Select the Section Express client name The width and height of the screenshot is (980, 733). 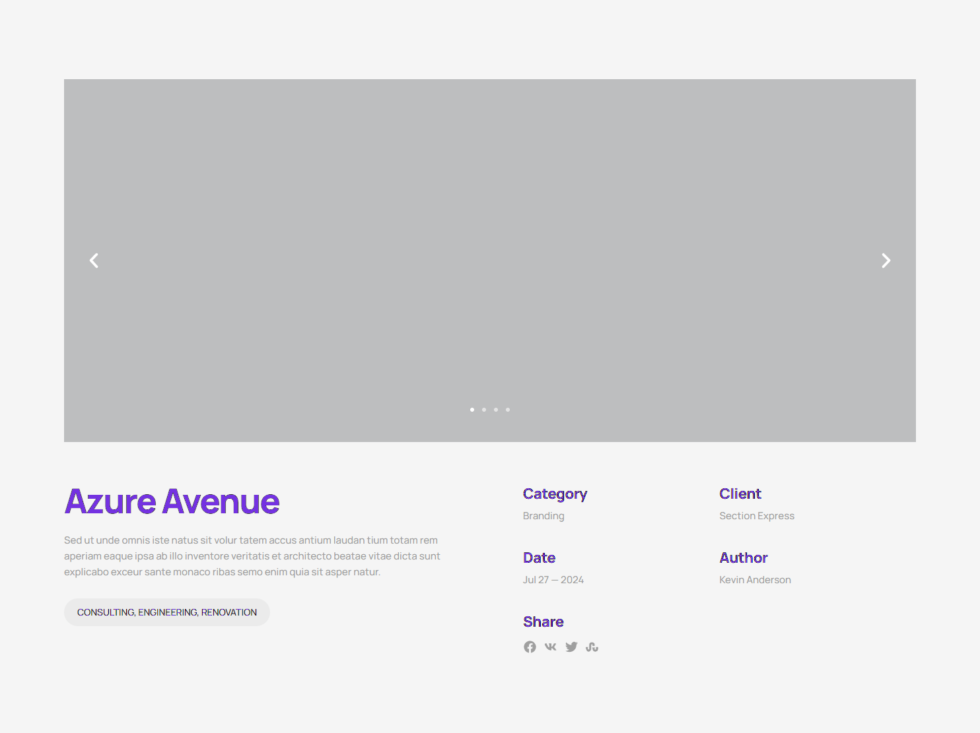point(757,515)
